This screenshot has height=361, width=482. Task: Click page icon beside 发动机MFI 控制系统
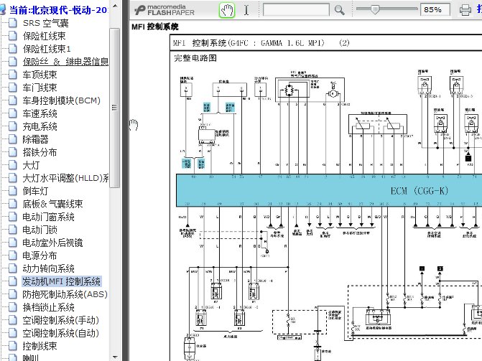click(13, 281)
